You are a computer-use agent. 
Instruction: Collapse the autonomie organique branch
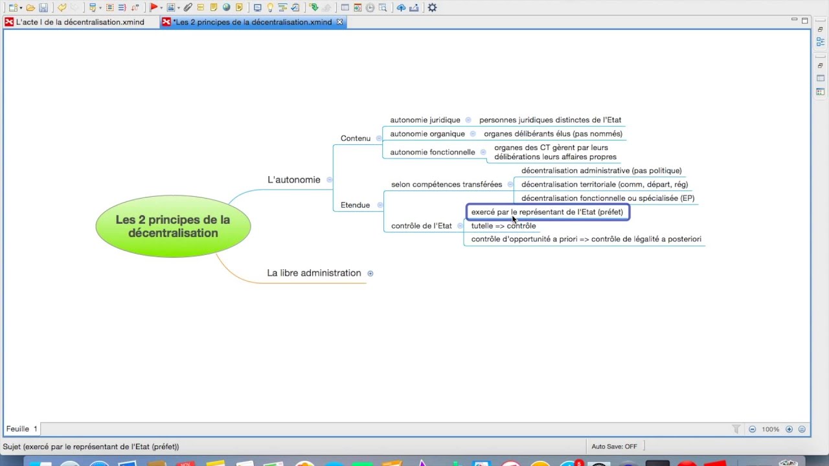click(x=473, y=134)
